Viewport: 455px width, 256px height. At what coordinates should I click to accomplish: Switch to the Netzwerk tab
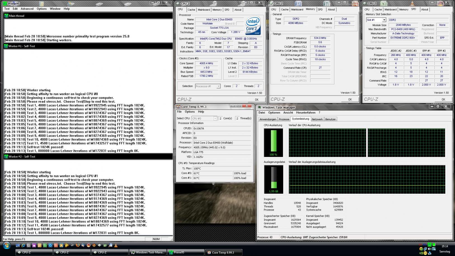[x=317, y=119]
